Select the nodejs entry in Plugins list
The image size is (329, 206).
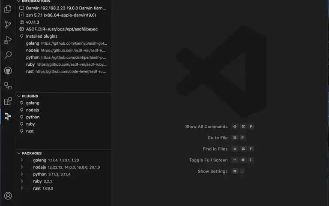coord(63,110)
